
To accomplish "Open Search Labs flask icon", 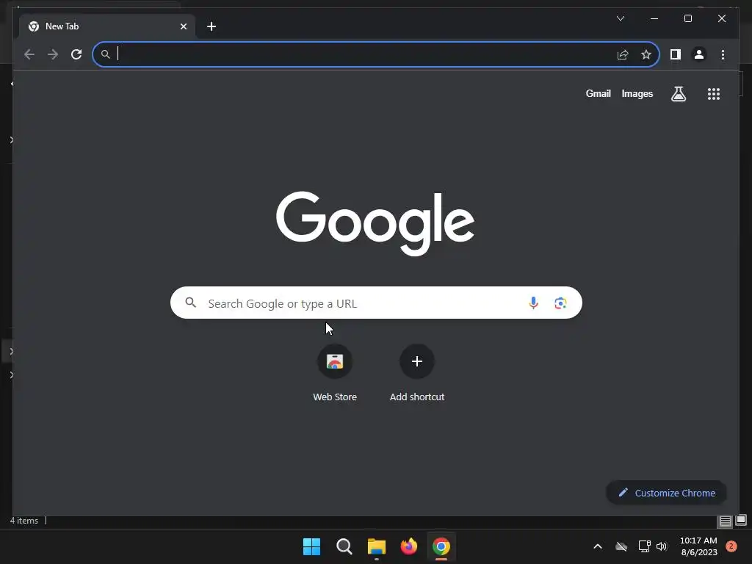I will [678, 94].
